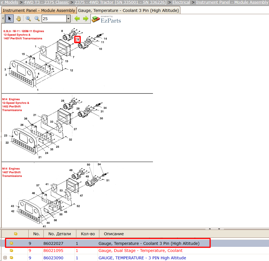The width and height of the screenshot is (269, 261).
Task: Open the Electrical breadcrumb link
Action: point(181,2)
